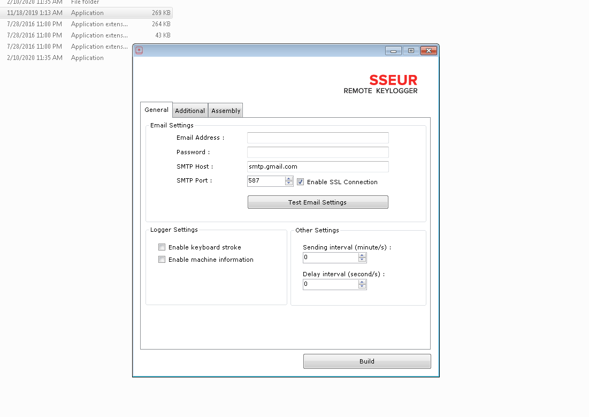Click the Build button
This screenshot has width=589, height=417.
367,361
